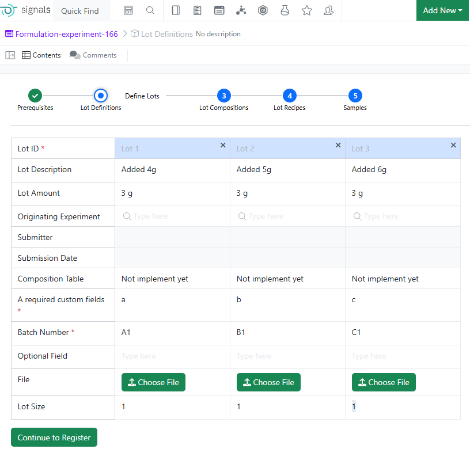Open the Contents view
This screenshot has height=449, width=470.
pos(41,55)
